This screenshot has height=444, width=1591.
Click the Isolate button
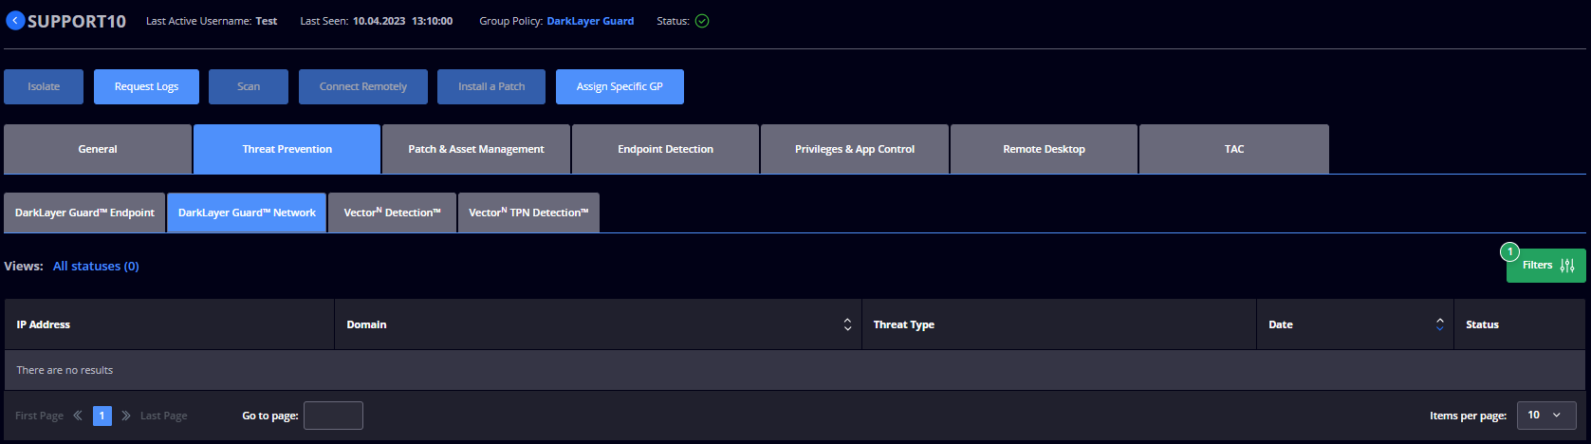coord(44,86)
